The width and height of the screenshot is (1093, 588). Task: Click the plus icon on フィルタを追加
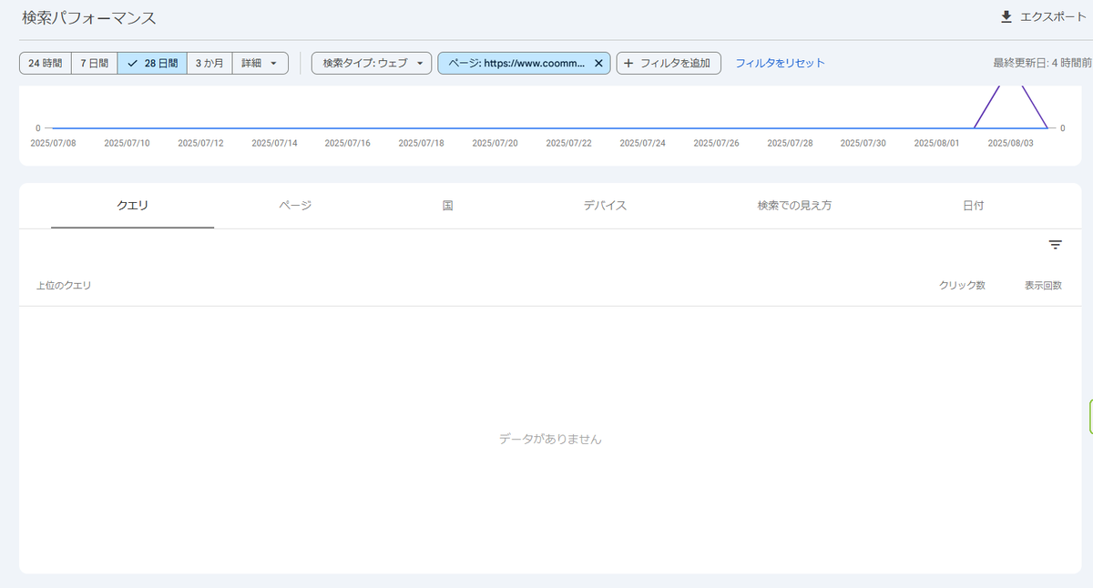(629, 63)
